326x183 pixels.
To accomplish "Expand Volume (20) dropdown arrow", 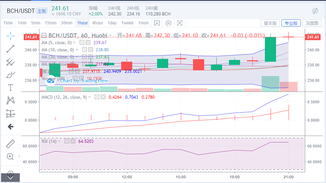I will click(68, 79).
